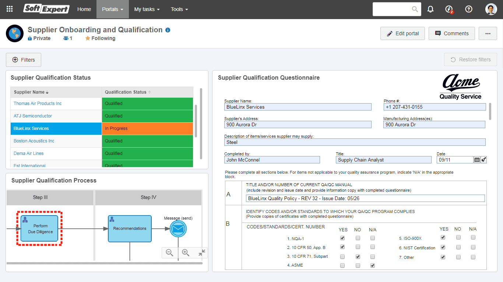Open the Date calendar picker icon
The image size is (503, 282).
(477, 160)
